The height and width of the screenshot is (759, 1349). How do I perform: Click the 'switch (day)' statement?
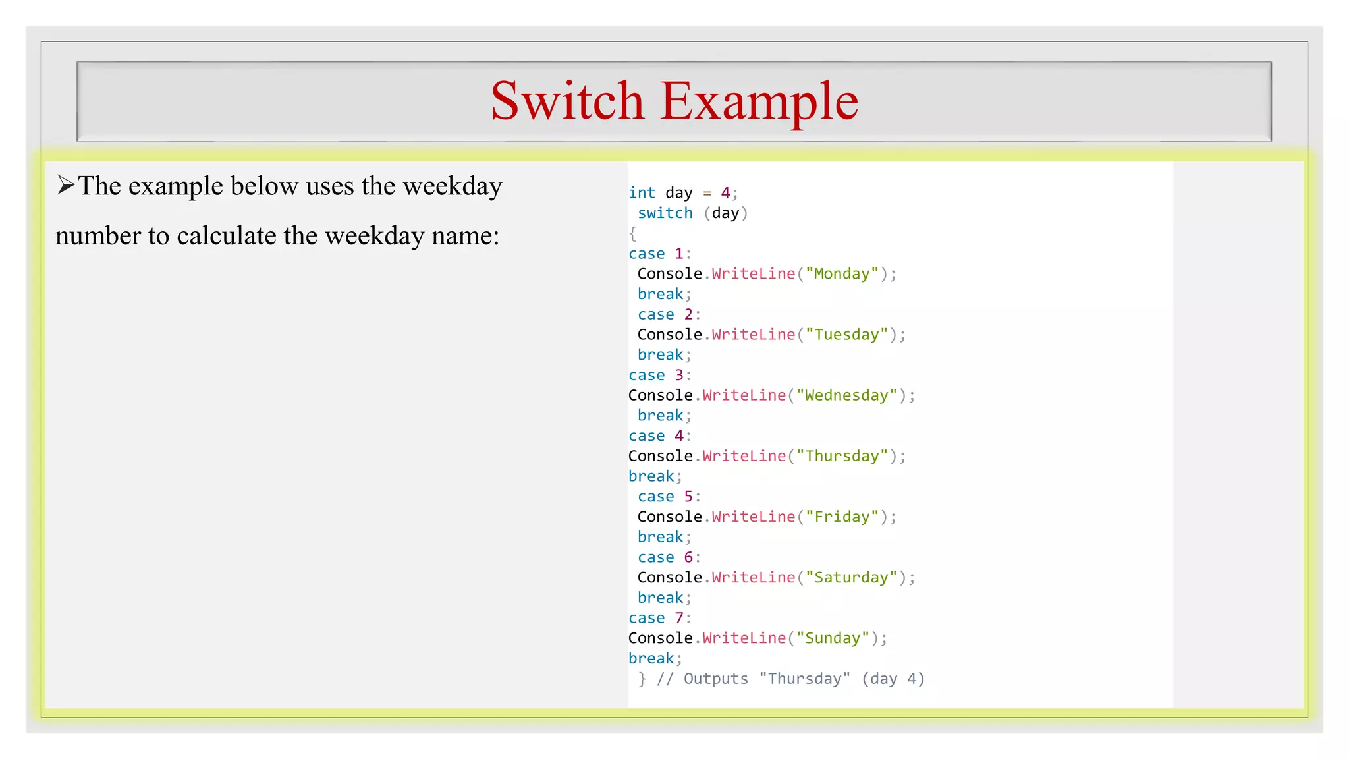tap(692, 213)
